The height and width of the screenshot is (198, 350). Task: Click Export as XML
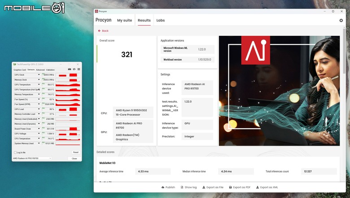pyautogui.click(x=267, y=187)
